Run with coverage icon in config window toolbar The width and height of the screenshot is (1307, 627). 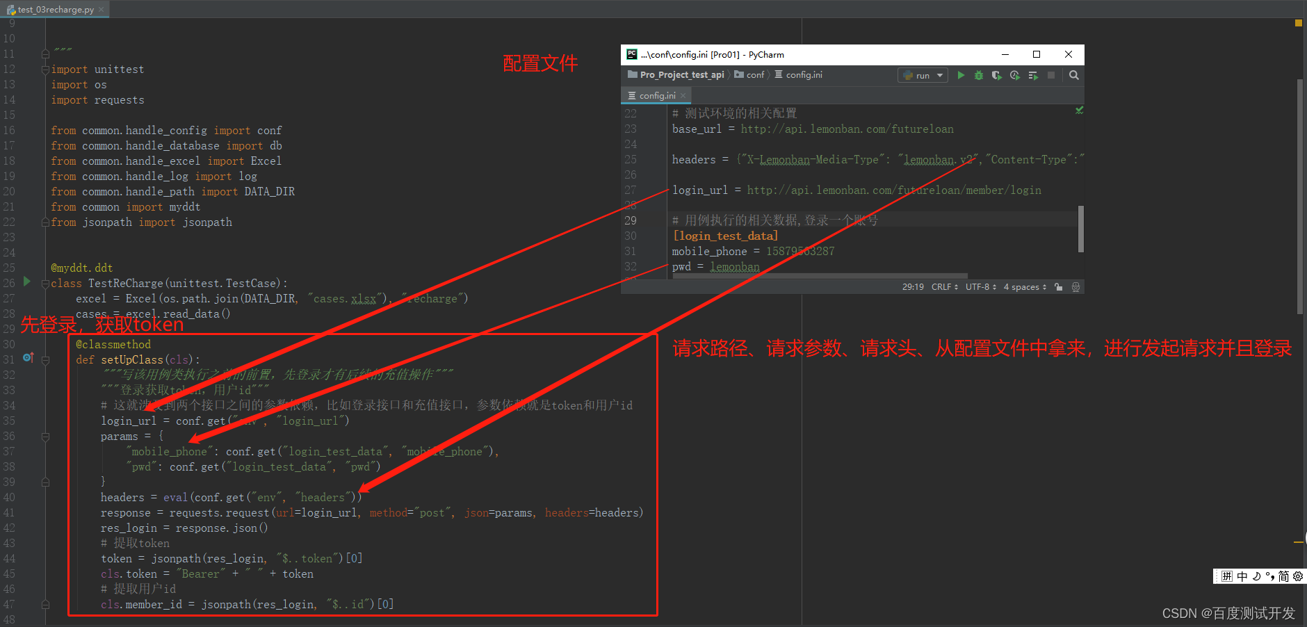(x=997, y=75)
